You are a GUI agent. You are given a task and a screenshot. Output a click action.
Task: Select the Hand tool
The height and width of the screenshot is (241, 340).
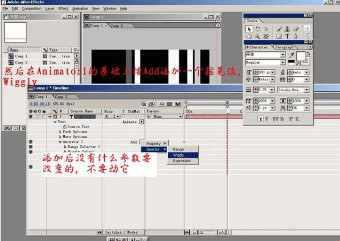[x=248, y=36]
